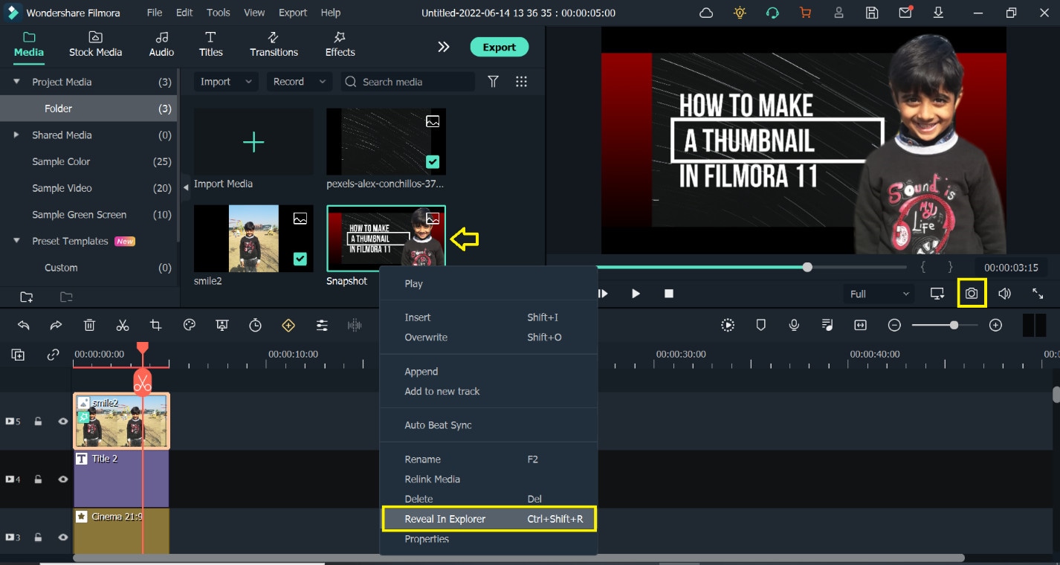Click the display on monitor icon
This screenshot has width=1060, height=565.
coord(937,294)
